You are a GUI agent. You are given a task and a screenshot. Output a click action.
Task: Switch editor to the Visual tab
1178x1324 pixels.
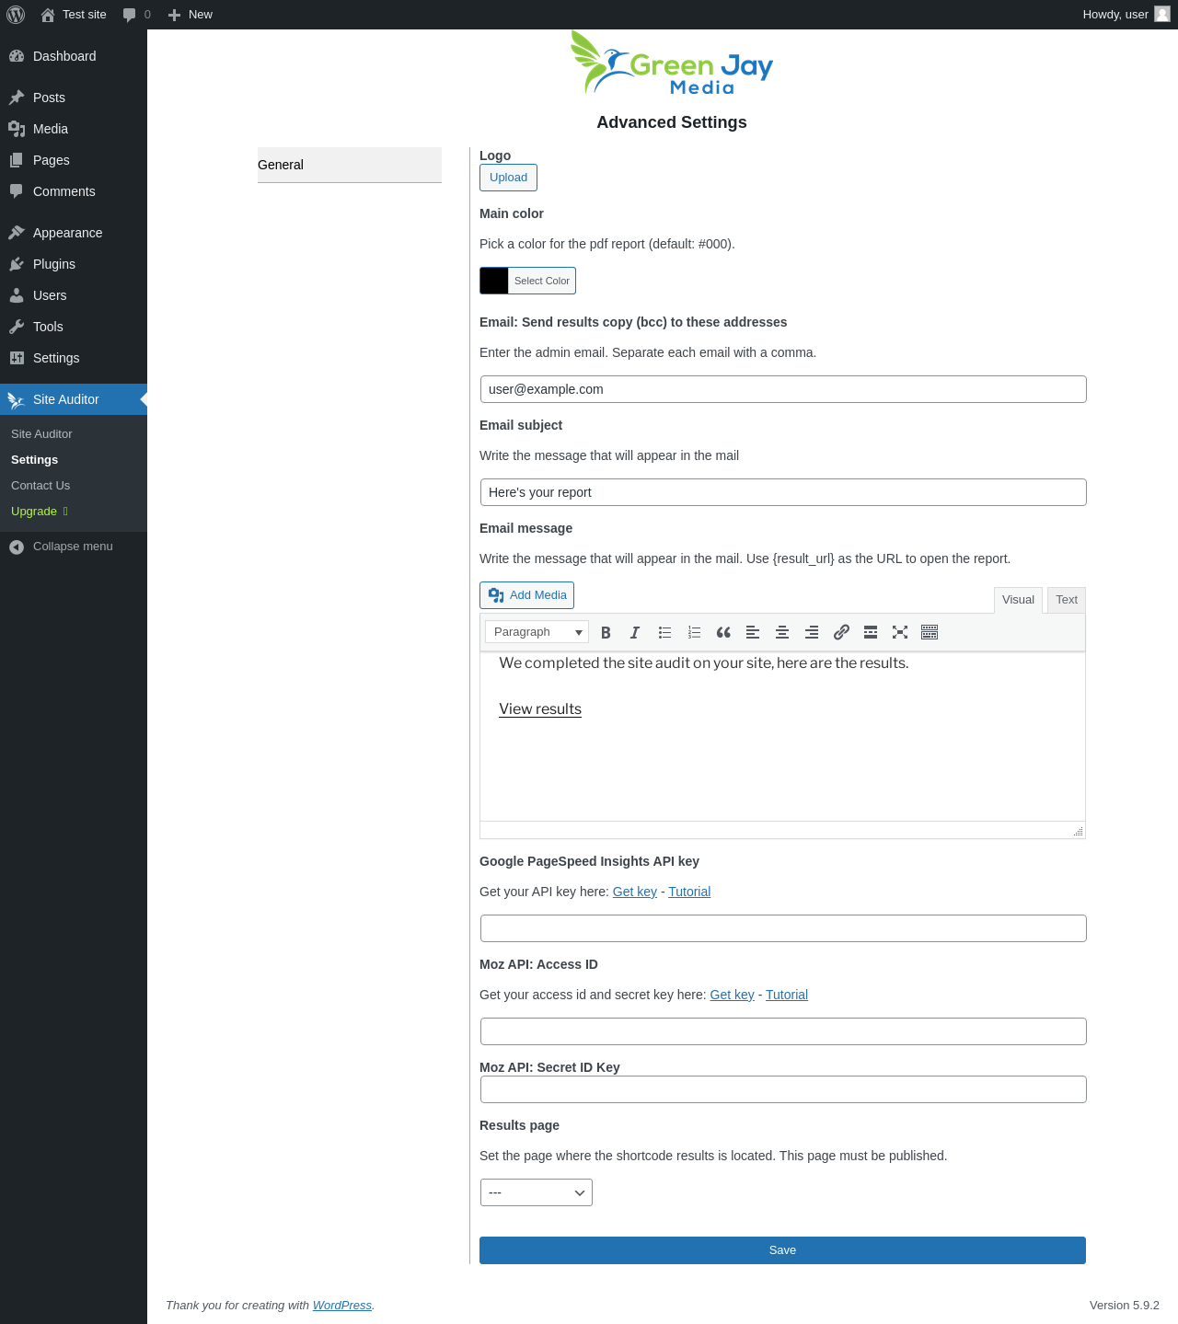[x=1018, y=600]
